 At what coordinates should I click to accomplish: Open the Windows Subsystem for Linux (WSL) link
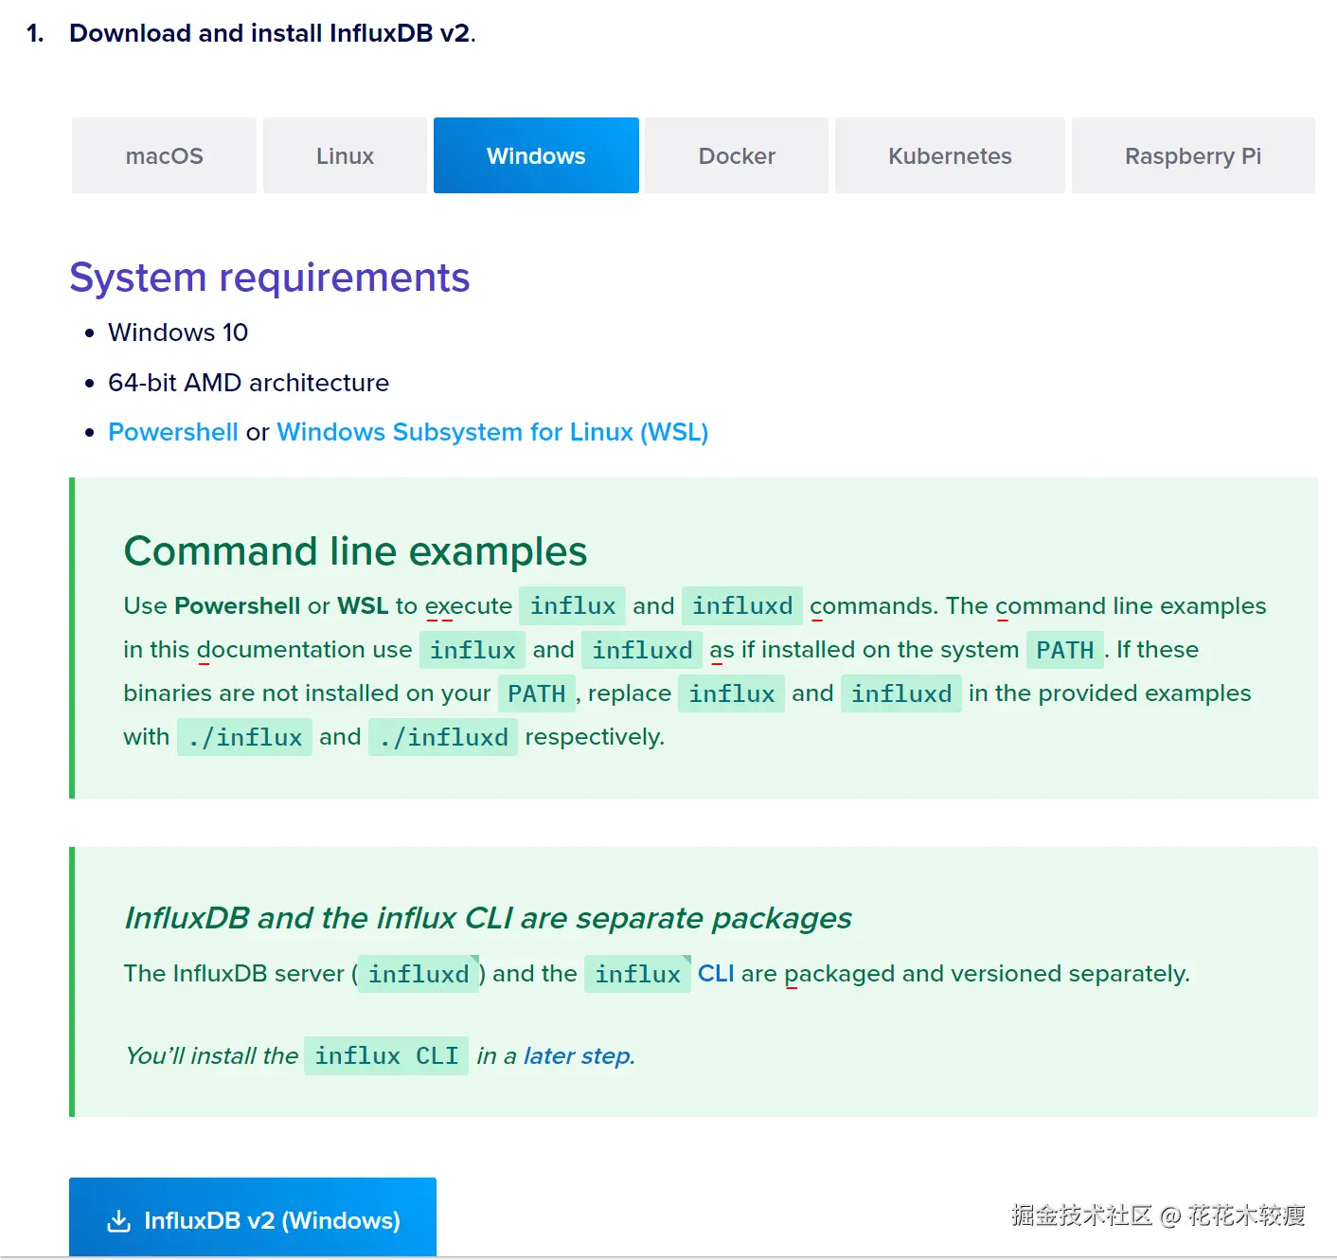click(492, 432)
